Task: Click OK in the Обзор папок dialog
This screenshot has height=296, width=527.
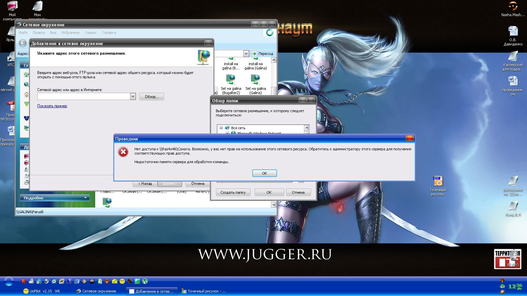Action: coord(269,192)
